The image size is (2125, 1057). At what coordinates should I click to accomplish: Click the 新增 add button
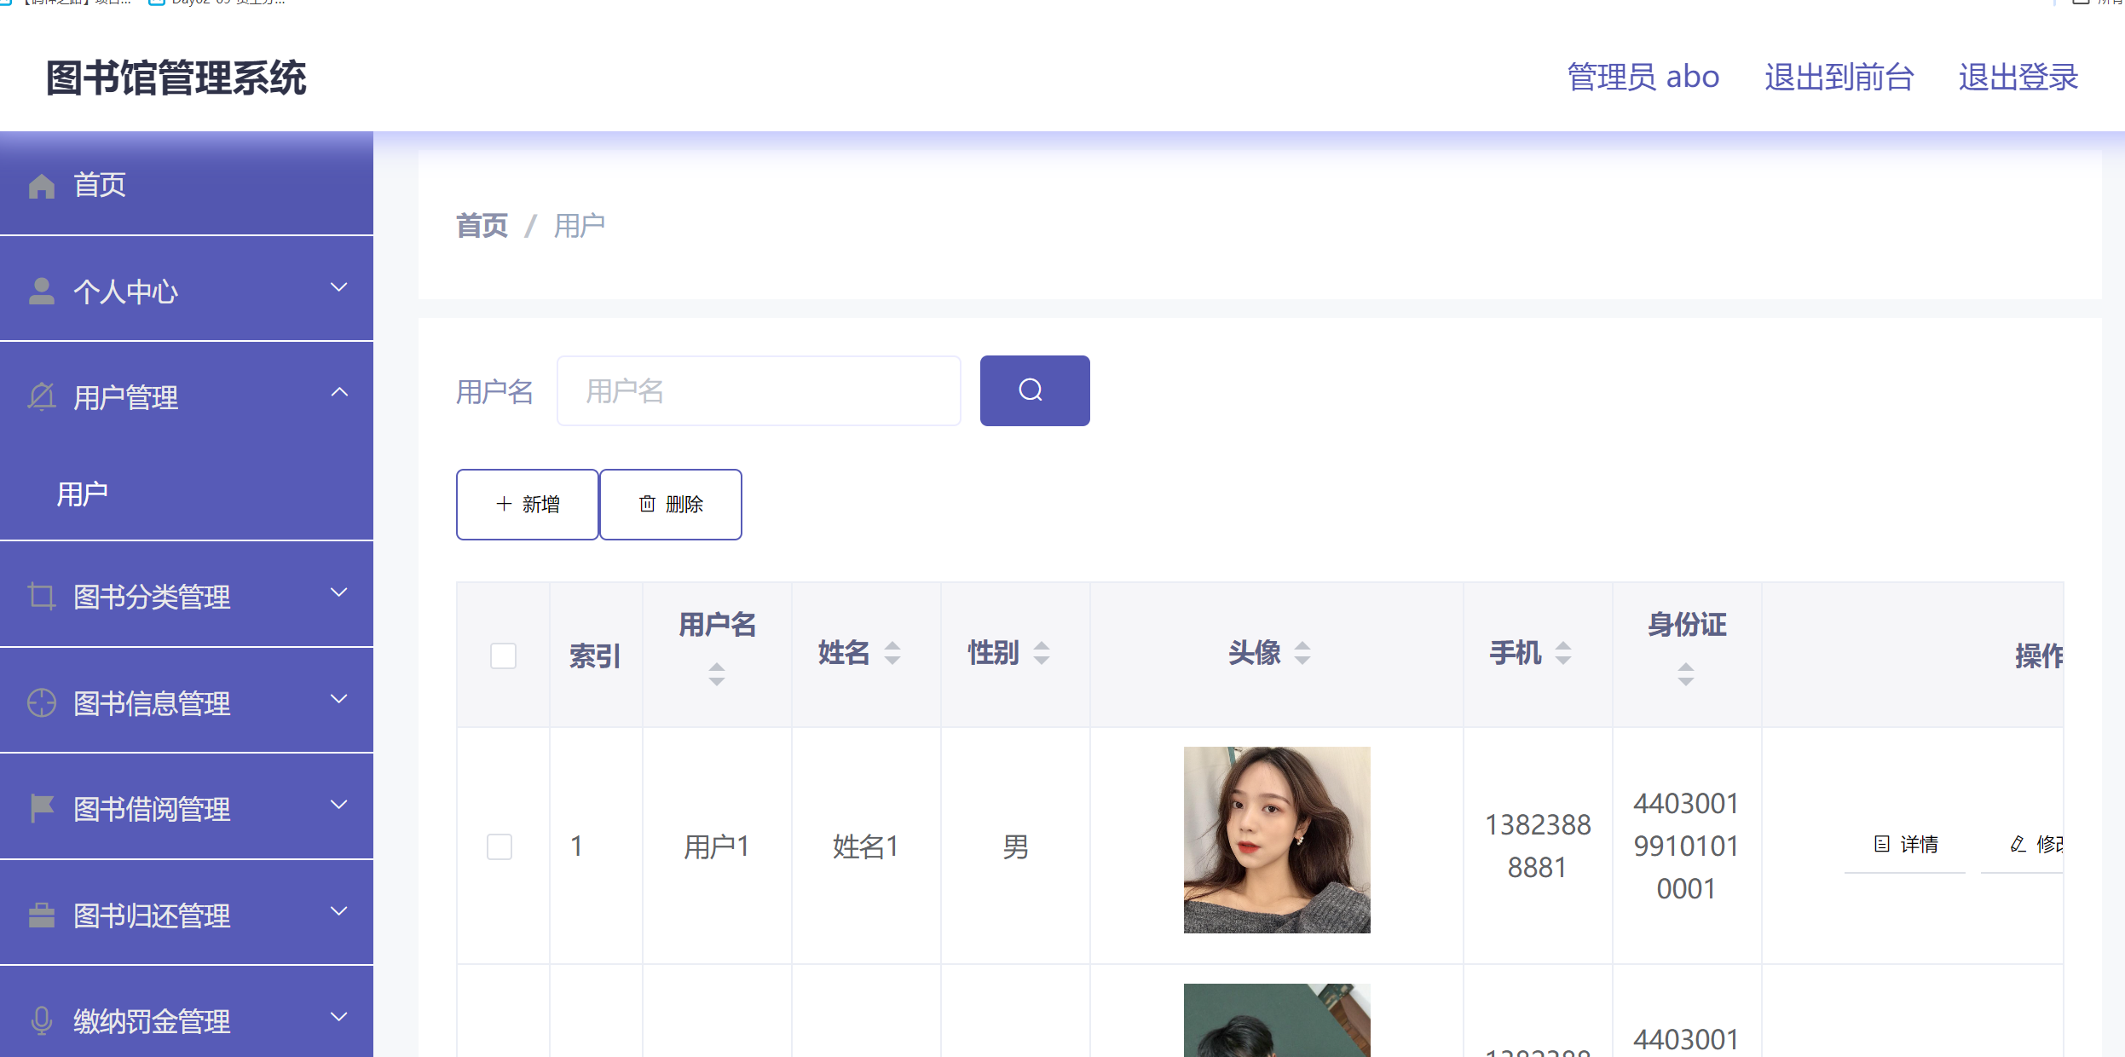pyautogui.click(x=527, y=504)
